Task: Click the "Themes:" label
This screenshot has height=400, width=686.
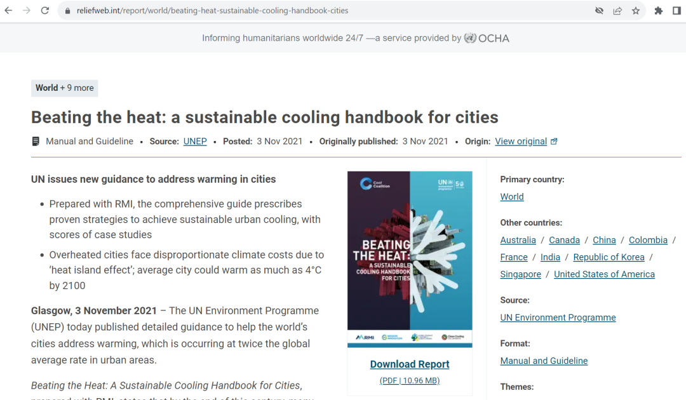Action: coord(516,387)
